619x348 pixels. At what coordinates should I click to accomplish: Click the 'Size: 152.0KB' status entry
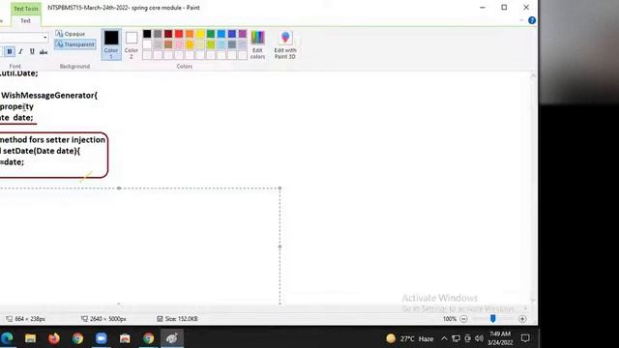point(177,319)
